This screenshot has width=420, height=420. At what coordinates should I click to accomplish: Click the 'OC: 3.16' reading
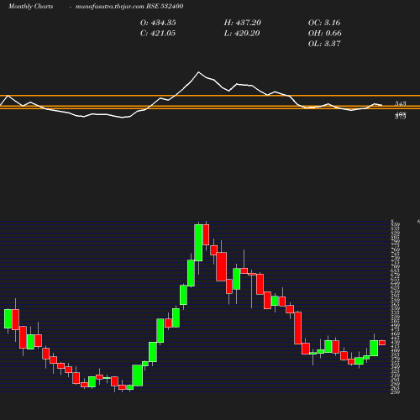[324, 23]
